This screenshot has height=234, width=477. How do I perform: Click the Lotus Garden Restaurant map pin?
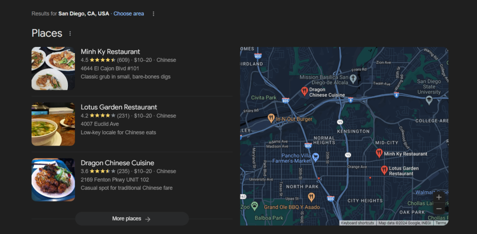click(x=384, y=170)
